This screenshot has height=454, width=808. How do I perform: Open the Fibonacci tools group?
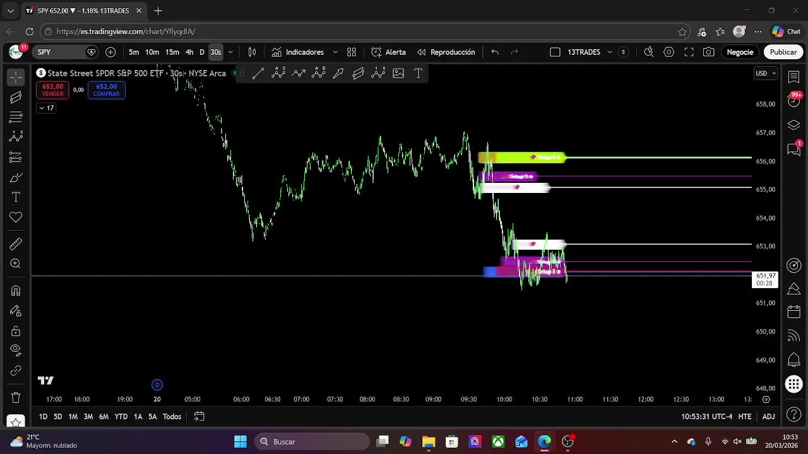pos(16,117)
